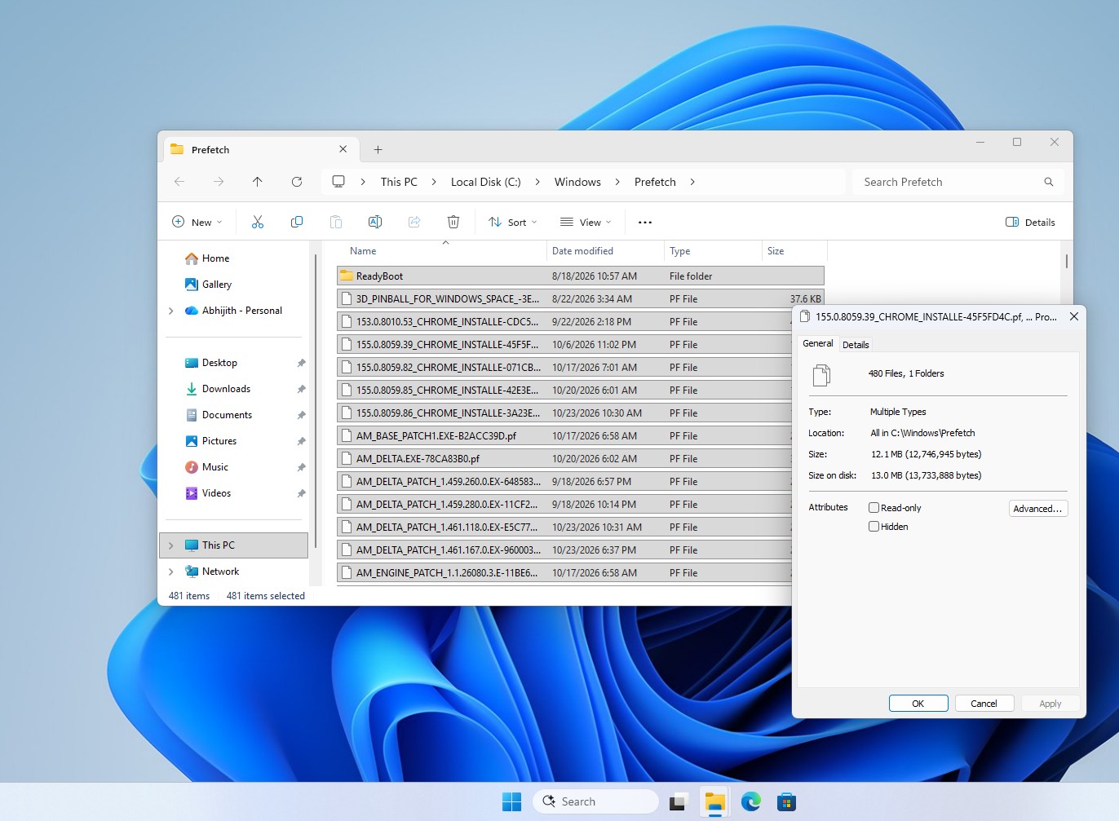Click the Downloads folder icon in sidebar
Image resolution: width=1119 pixels, height=821 pixels.
click(192, 389)
